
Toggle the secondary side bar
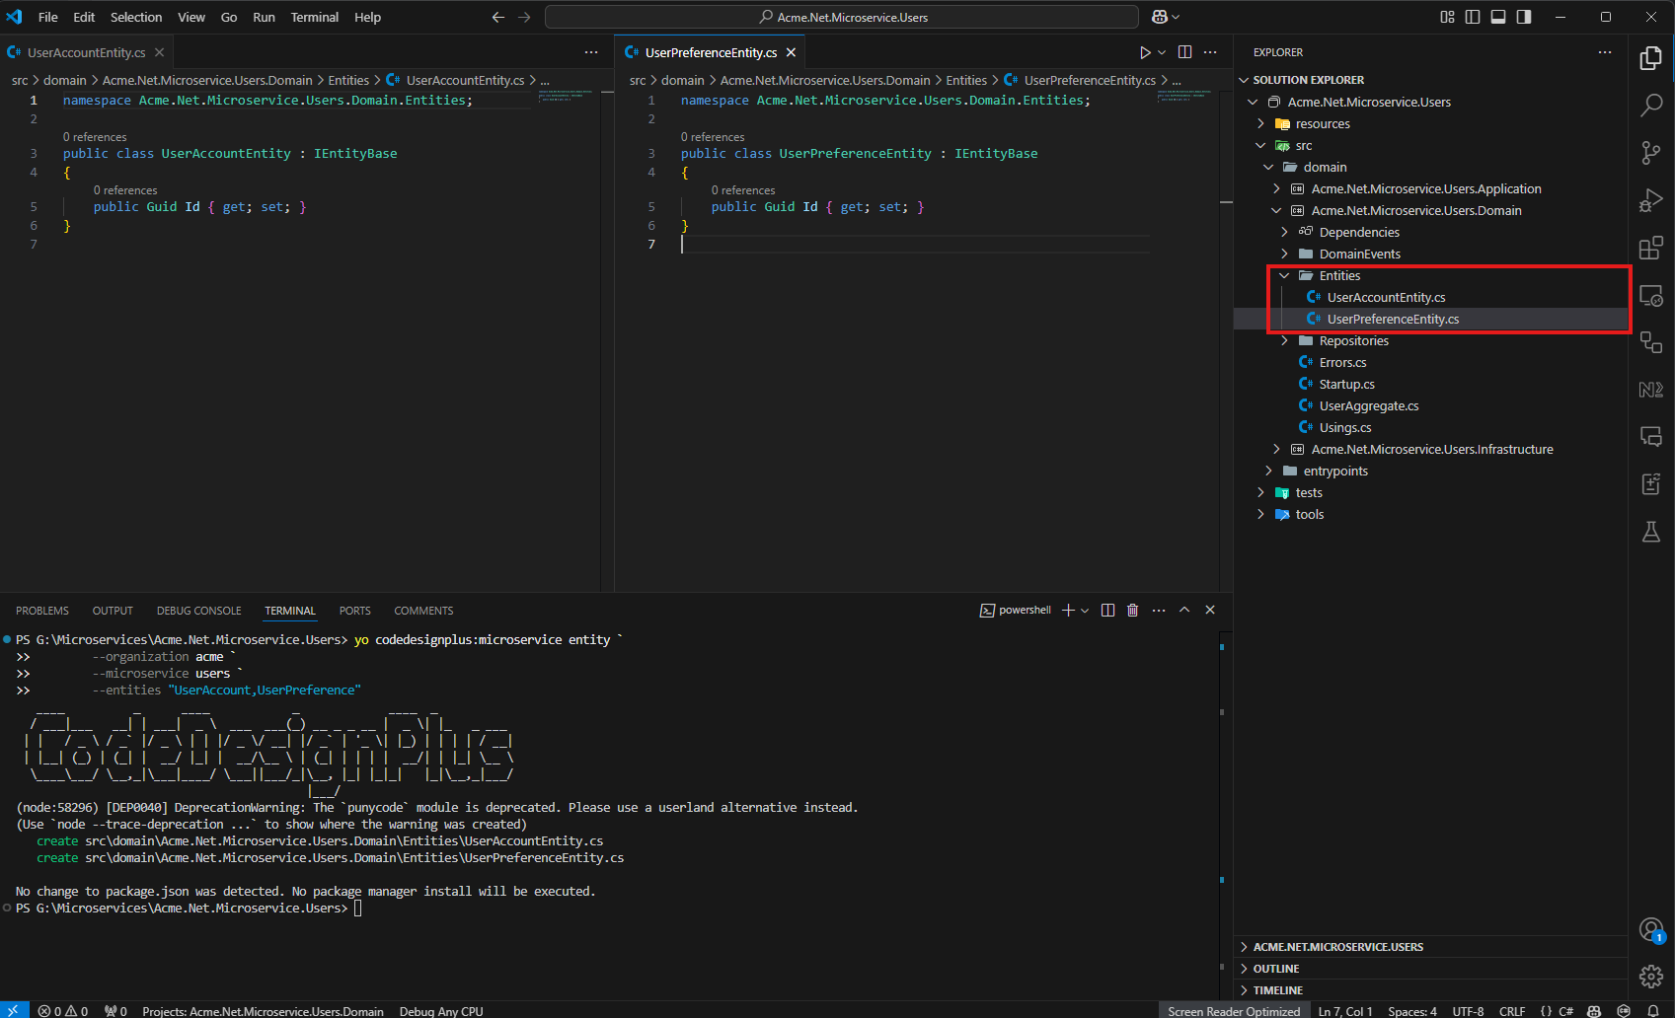pyautogui.click(x=1524, y=17)
